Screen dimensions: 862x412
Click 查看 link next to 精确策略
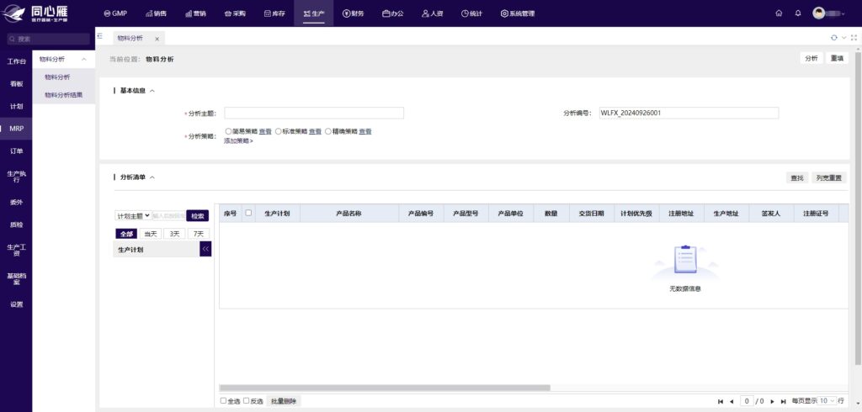[365, 131]
